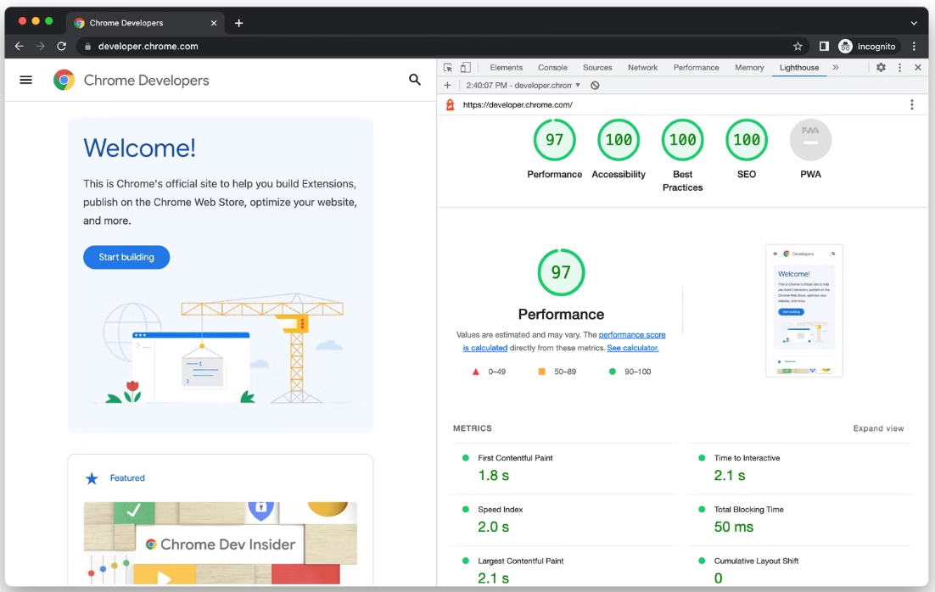
Task: Click the lighthouse icon beside the report URL
Action: (449, 104)
